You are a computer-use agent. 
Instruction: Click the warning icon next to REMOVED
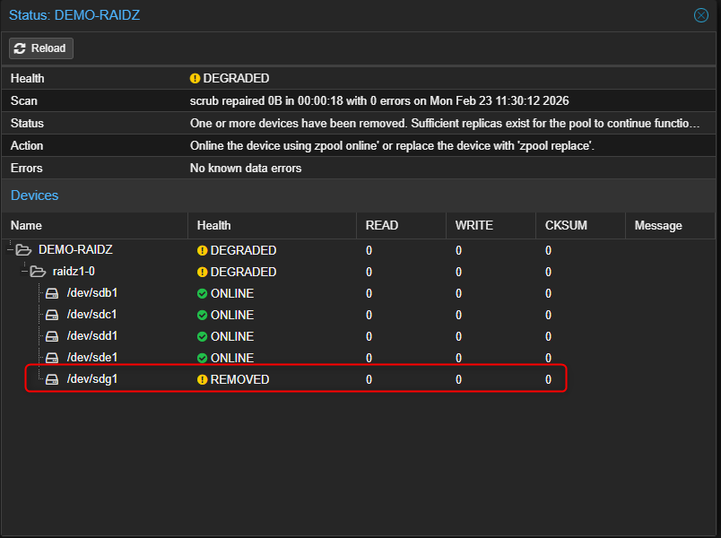(202, 378)
